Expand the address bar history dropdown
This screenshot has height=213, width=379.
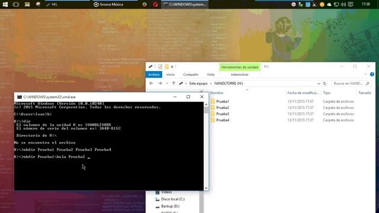coord(319,83)
